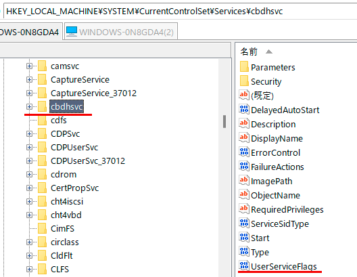Viewport: 357px width, 277px height.
Task: Expand the CldFlt key
Action: 29,255
